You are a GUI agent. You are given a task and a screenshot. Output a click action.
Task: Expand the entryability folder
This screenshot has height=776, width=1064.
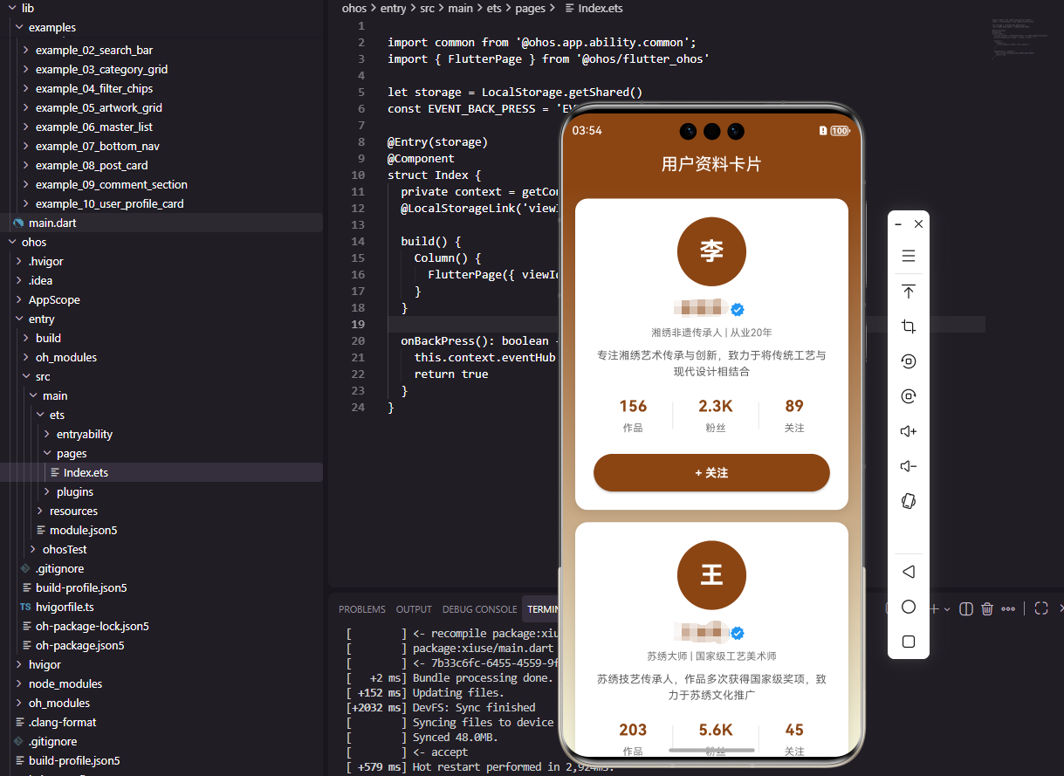pos(47,434)
